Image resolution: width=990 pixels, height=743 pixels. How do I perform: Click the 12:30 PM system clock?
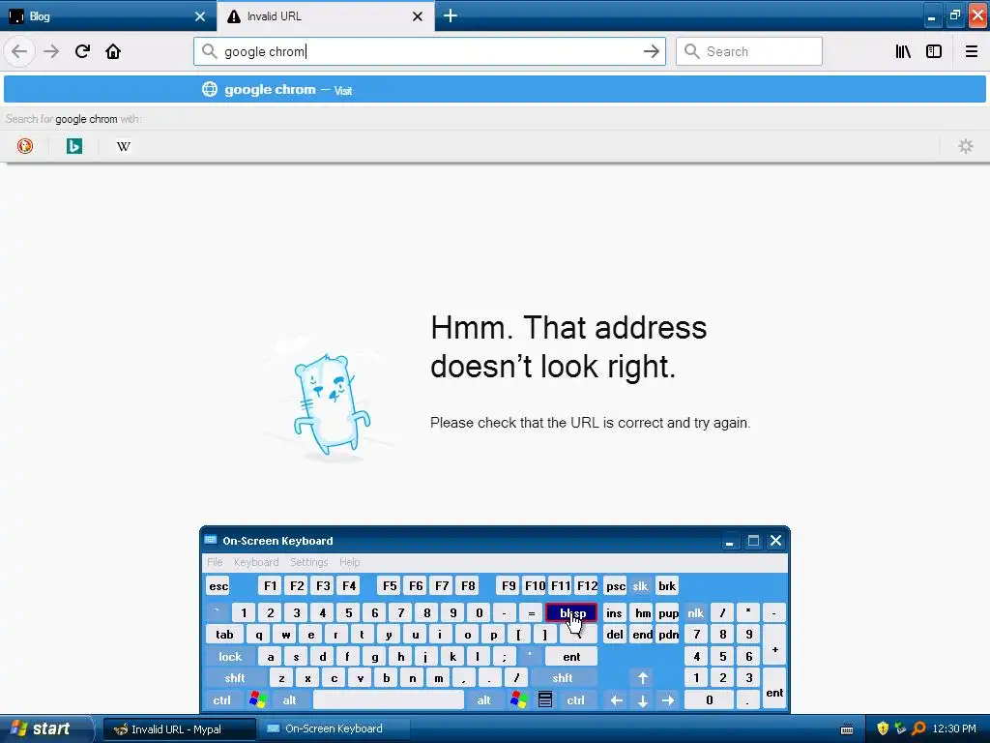(954, 728)
